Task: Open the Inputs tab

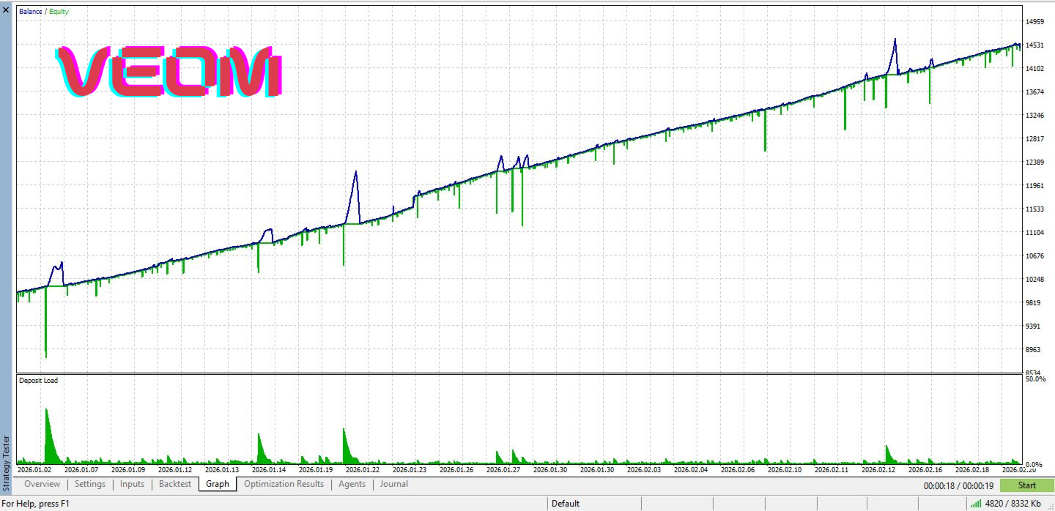Action: tap(132, 484)
